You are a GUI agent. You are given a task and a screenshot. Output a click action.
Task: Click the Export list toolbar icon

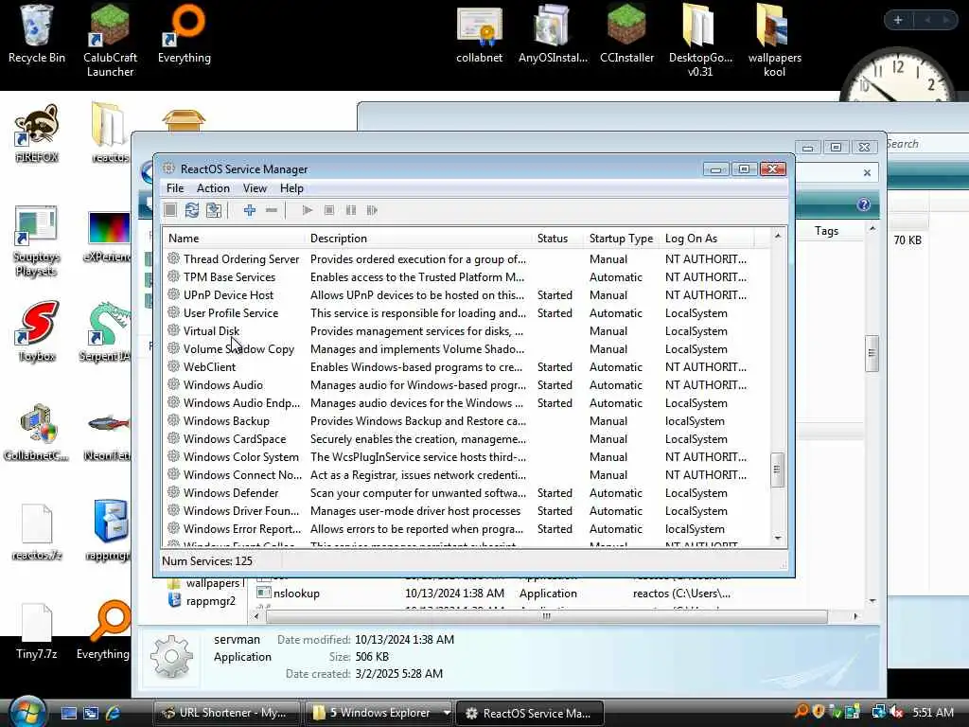[x=214, y=210]
